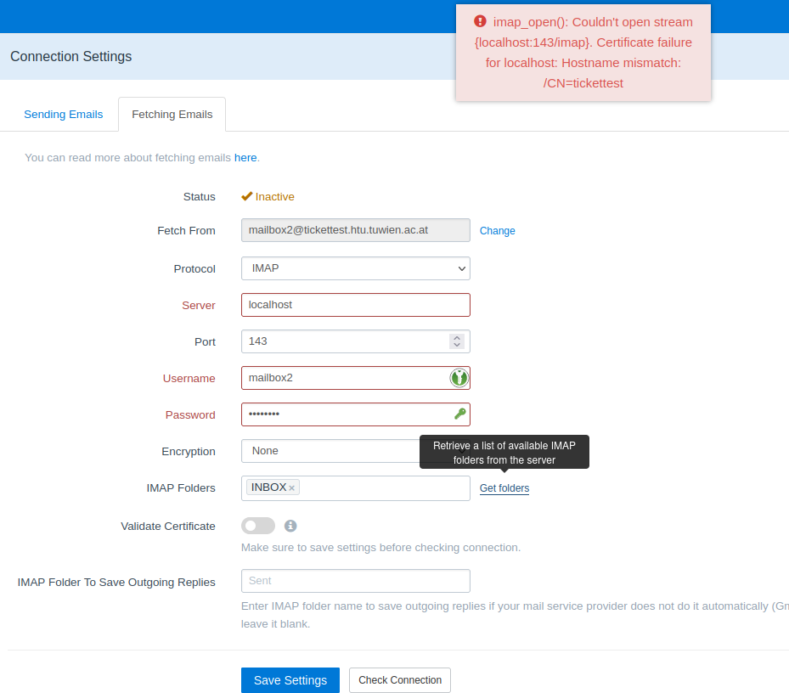
Task: Increase the Port value with up arrow
Action: point(457,338)
